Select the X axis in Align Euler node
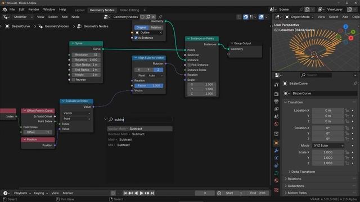The image size is (360, 202). click(139, 70)
